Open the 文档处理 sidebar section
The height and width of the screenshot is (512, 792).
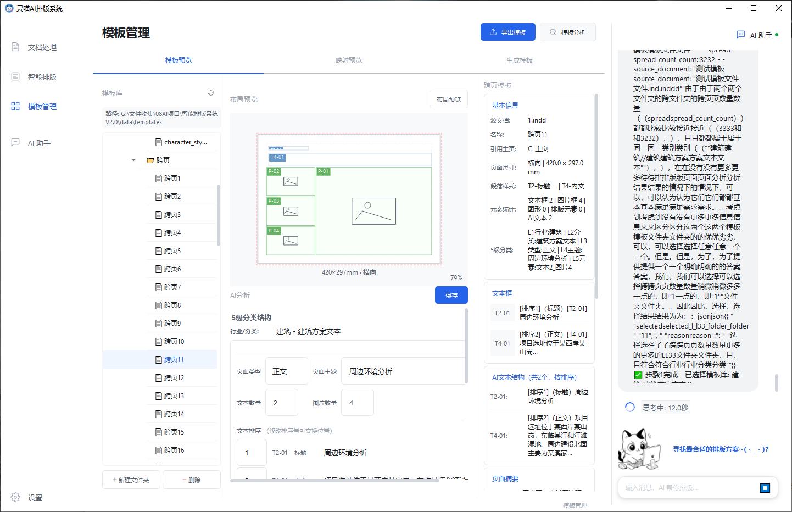(34, 47)
